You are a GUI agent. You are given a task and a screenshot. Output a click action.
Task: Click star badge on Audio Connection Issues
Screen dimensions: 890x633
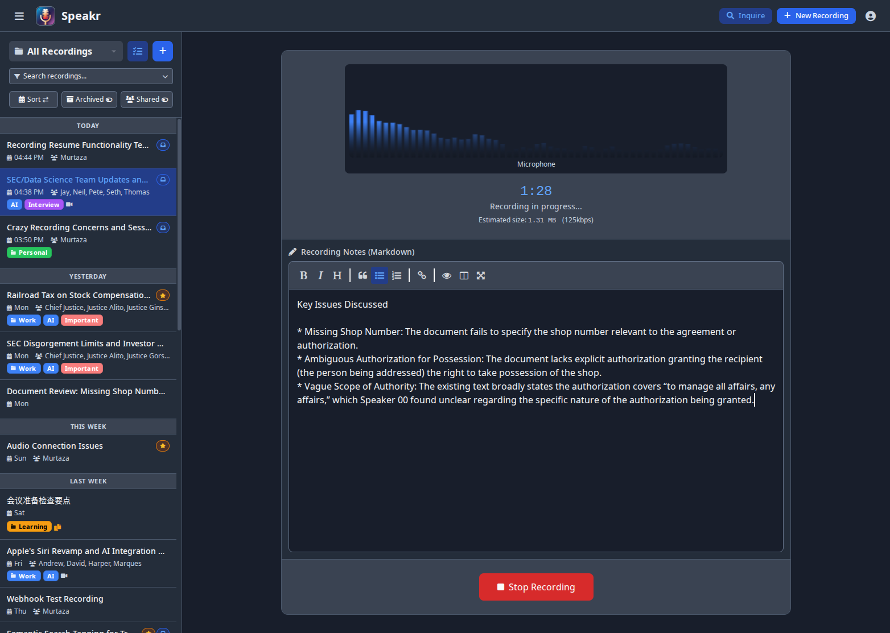[163, 446]
